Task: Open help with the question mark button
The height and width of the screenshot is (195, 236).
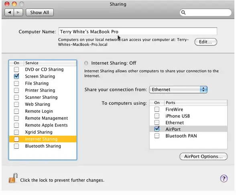Action: click(224, 179)
